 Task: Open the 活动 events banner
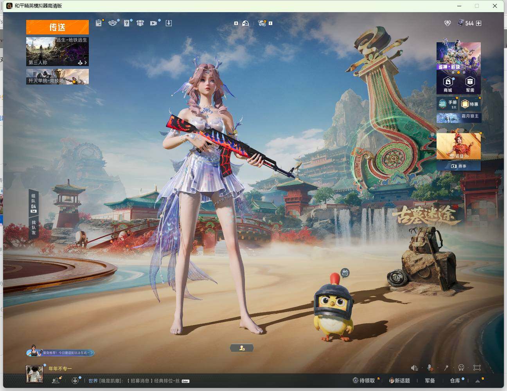pyautogui.click(x=458, y=146)
